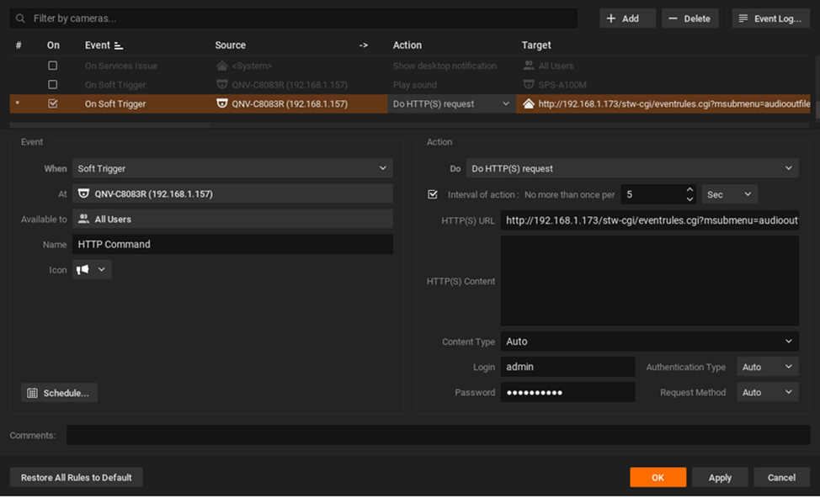
Task: Enable the Play sound rule checkbox
Action: tap(53, 85)
